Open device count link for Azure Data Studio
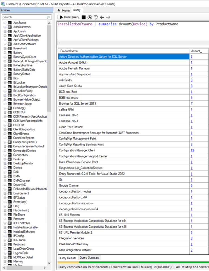Viewport: 209px width, 271px height. (x=191, y=86)
